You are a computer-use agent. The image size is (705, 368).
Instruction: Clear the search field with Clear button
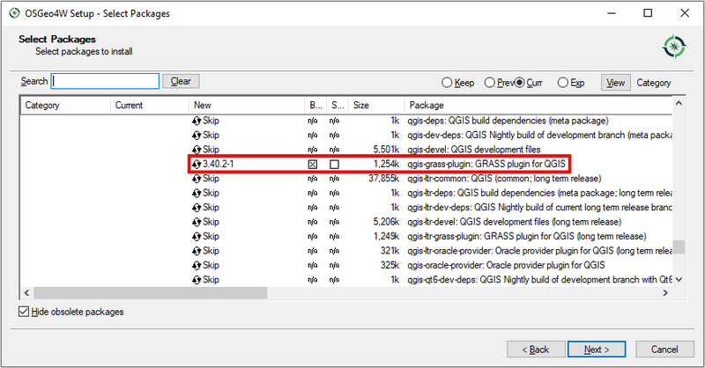coord(181,81)
